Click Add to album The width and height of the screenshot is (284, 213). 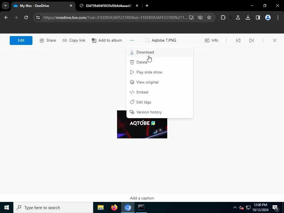click(107, 40)
